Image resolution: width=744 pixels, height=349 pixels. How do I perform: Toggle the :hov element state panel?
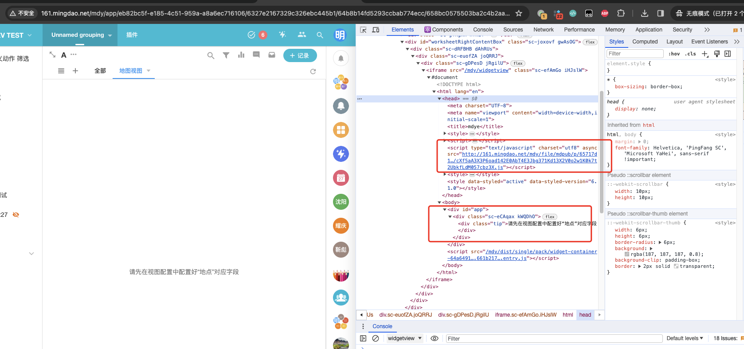pos(674,54)
